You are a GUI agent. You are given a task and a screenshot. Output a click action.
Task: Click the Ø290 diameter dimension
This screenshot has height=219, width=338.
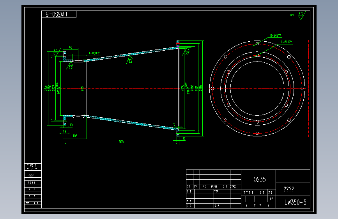pos(50,88)
